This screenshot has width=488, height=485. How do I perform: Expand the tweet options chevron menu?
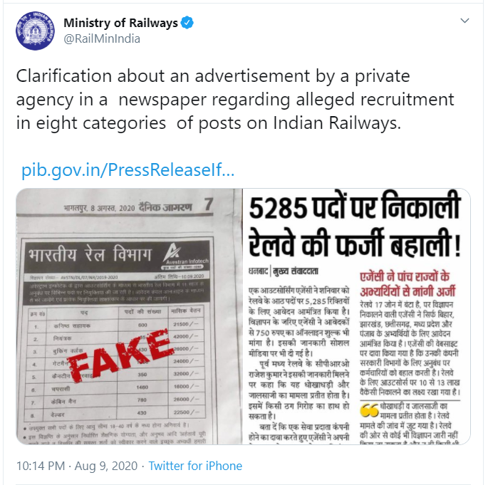point(464,21)
